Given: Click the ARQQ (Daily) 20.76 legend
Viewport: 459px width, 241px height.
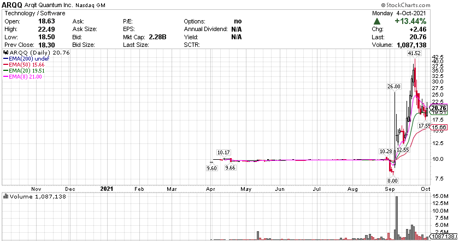Looking at the screenshot, I should point(39,52).
